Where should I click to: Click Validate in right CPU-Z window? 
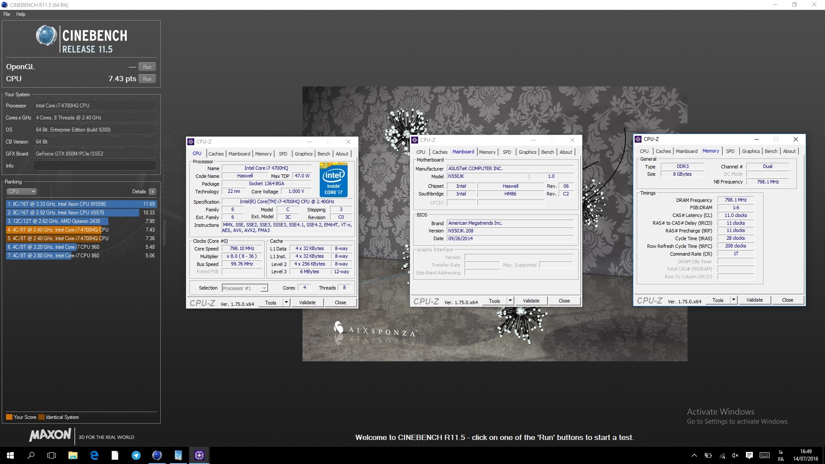pyautogui.click(x=755, y=300)
